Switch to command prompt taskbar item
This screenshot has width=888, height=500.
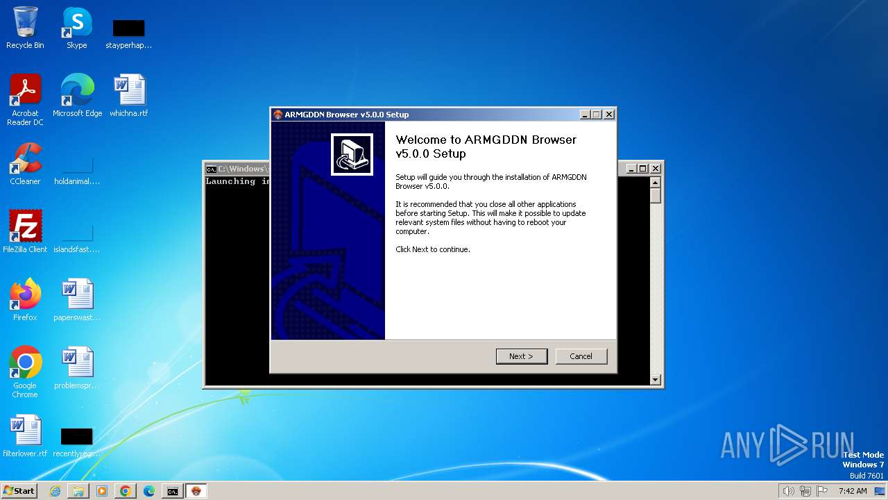click(173, 491)
